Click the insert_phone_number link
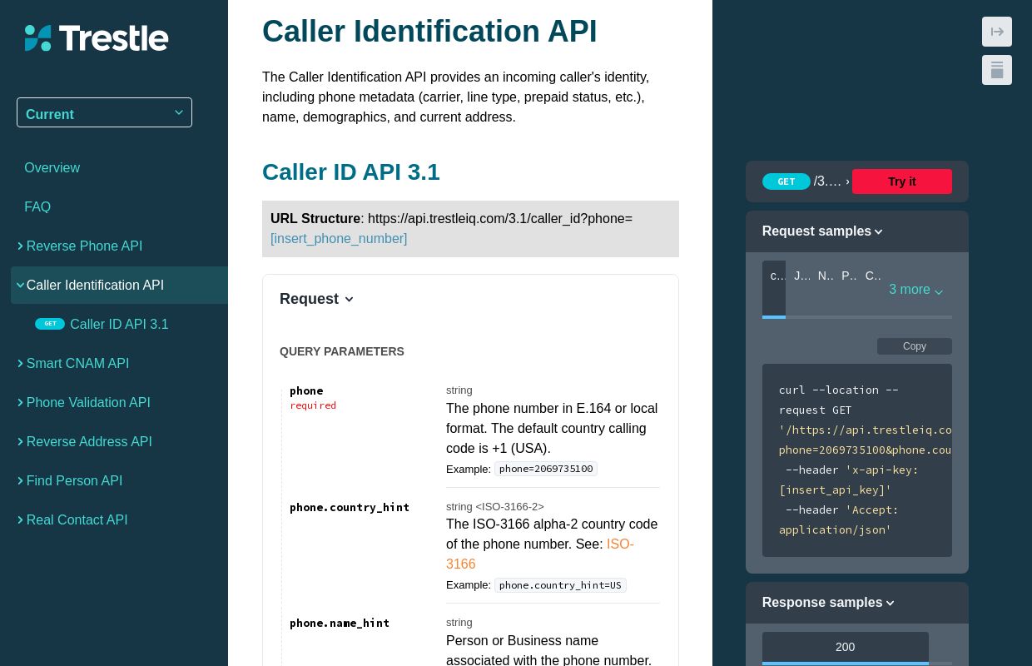The height and width of the screenshot is (666, 1032). pyautogui.click(x=339, y=238)
